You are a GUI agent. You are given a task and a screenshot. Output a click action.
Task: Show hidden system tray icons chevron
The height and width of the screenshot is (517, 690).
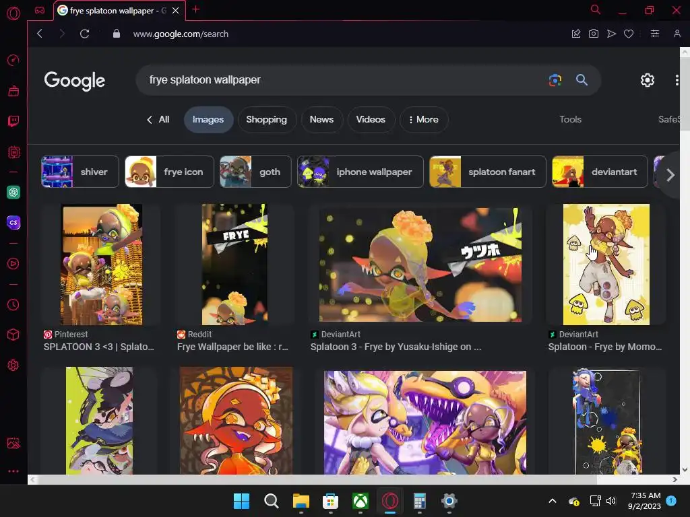click(553, 501)
